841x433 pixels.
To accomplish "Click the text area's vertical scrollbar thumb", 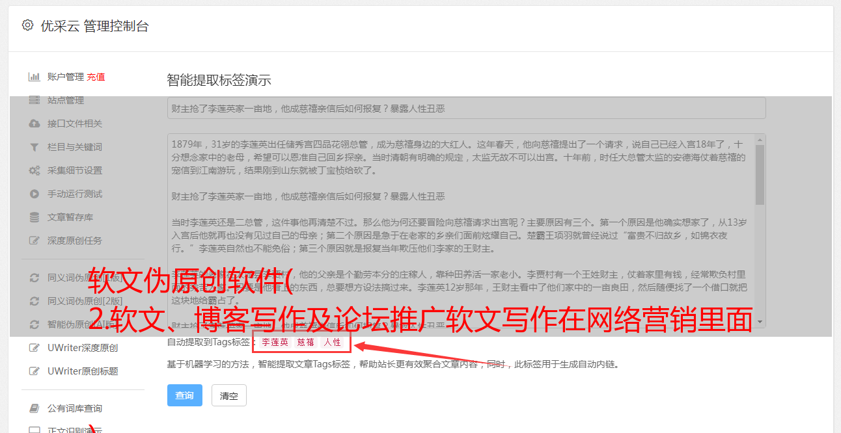I will 760,174.
